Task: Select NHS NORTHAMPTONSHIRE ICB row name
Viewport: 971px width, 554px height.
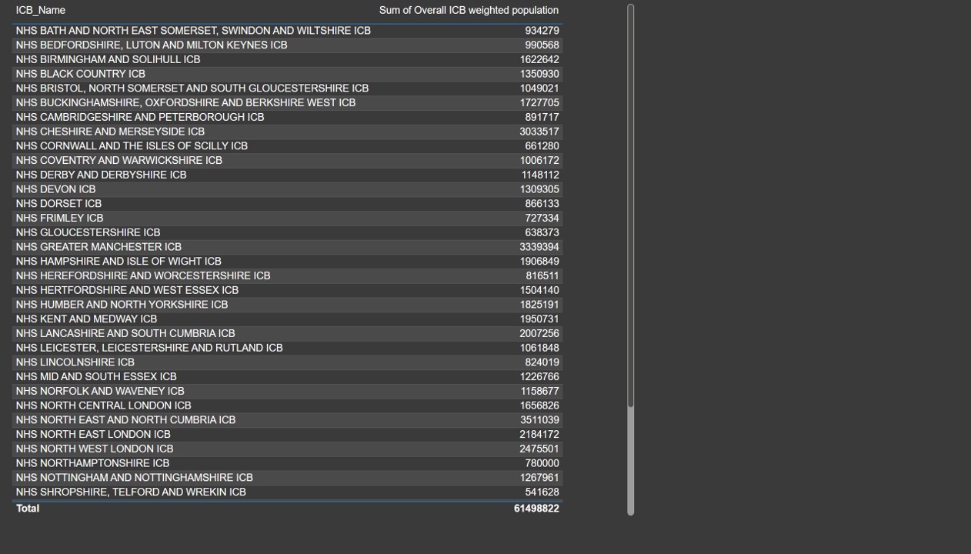Action: click(92, 463)
